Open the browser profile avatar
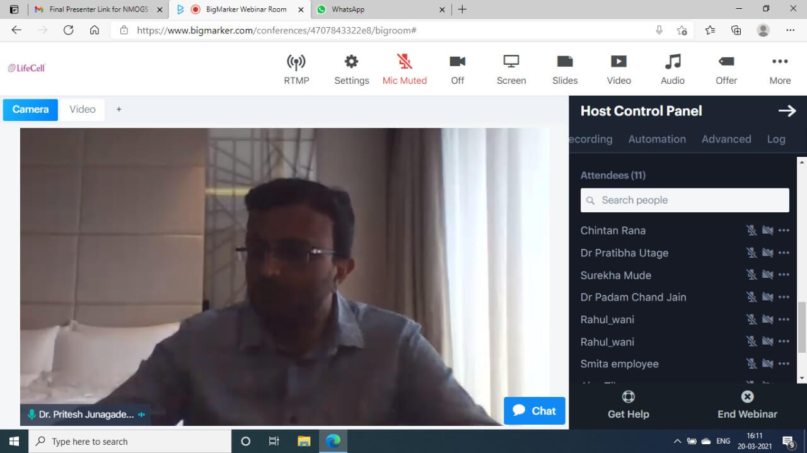 coord(763,30)
